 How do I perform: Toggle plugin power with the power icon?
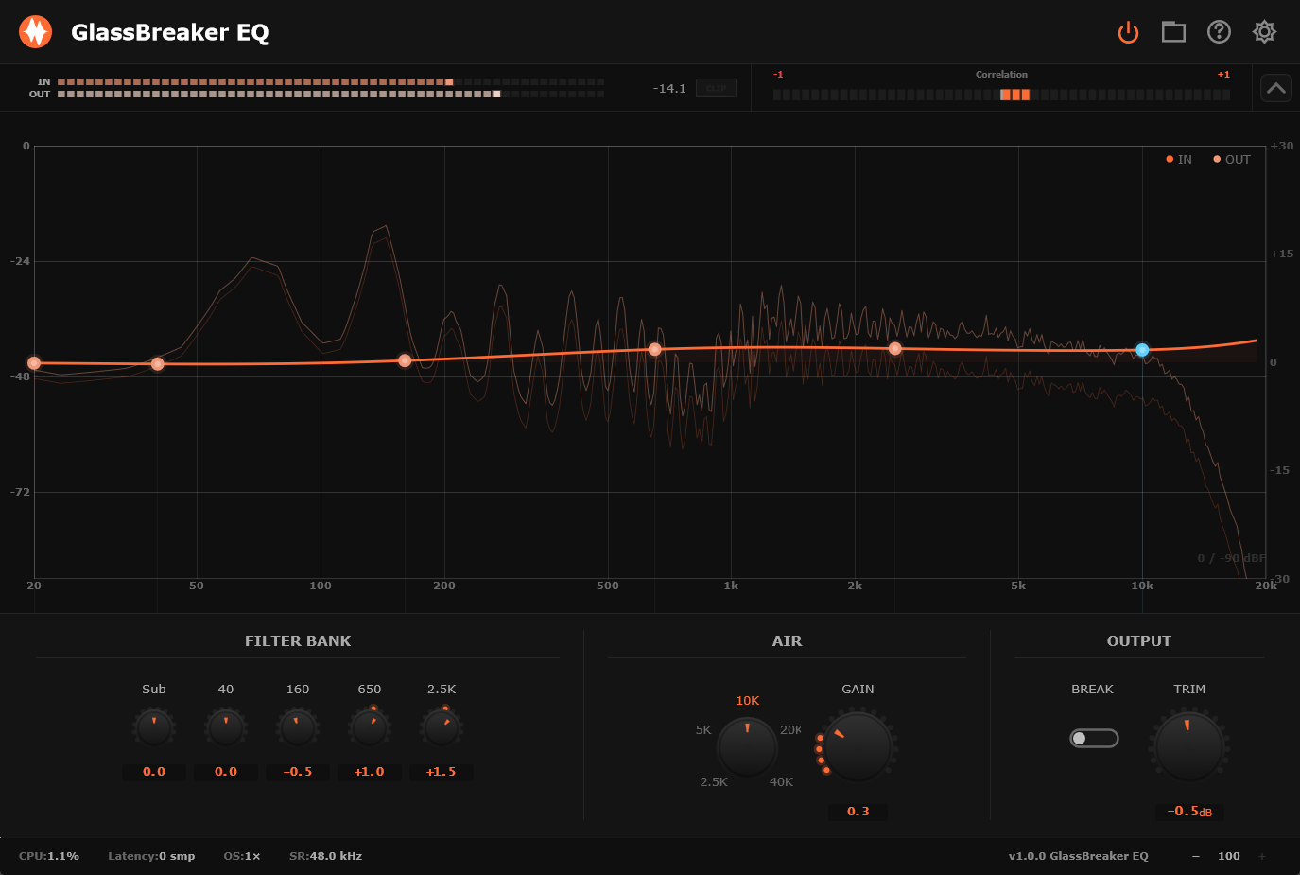(x=1128, y=31)
